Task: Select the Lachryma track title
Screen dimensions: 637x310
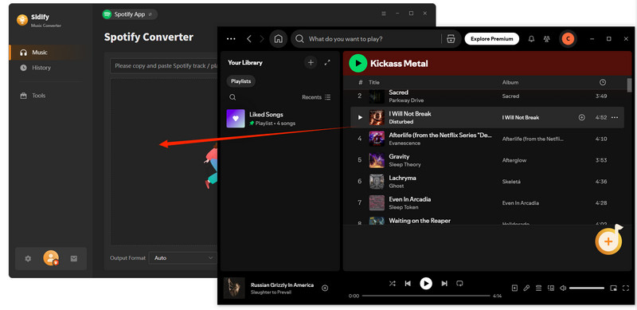Action: (402, 178)
